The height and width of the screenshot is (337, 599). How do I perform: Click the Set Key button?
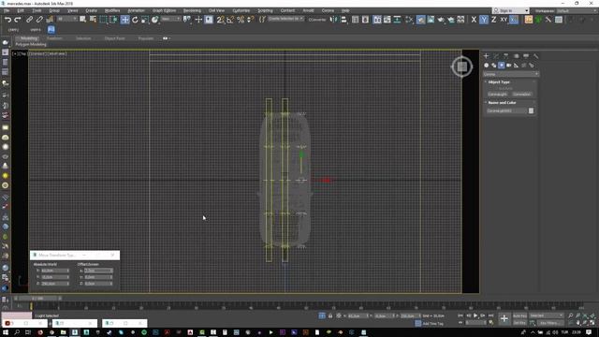(519, 323)
